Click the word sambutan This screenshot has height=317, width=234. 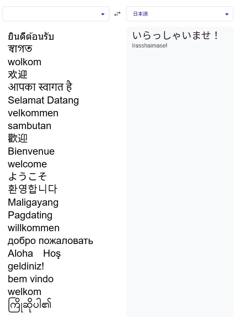coord(29,126)
